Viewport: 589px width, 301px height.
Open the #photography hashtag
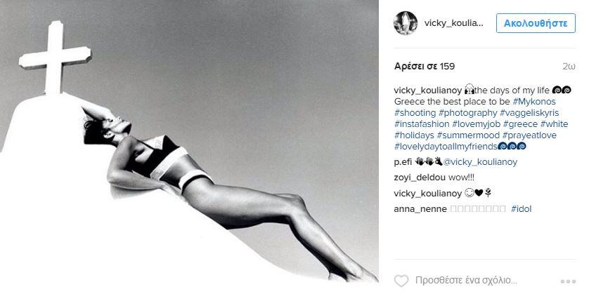(467, 113)
